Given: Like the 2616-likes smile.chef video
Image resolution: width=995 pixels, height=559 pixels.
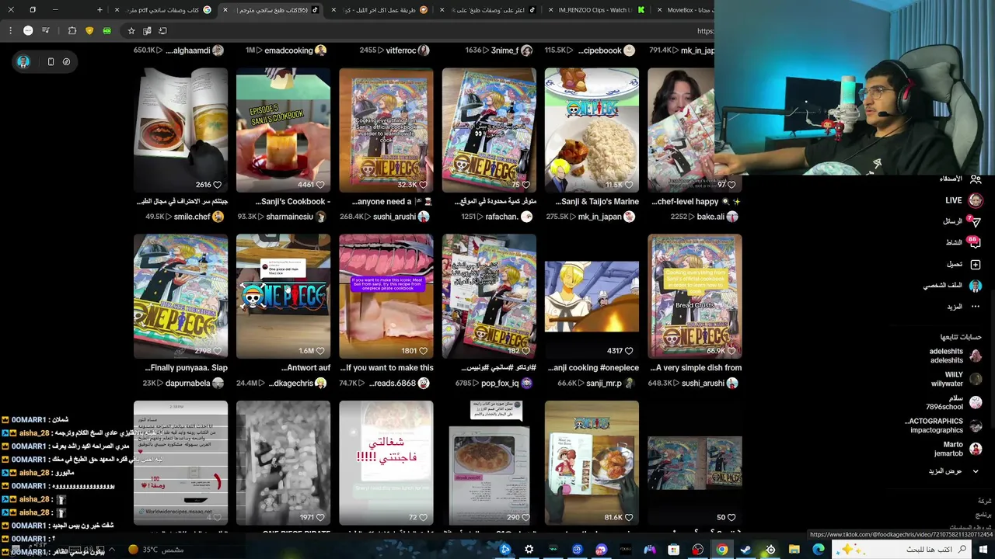Looking at the screenshot, I should 218,185.
